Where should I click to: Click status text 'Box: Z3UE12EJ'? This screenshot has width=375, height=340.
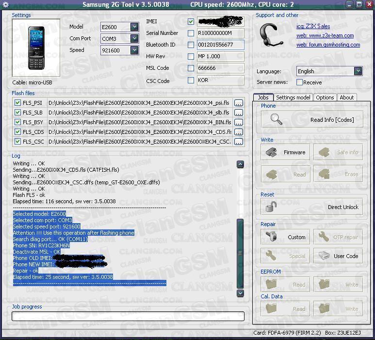pyautogui.click(x=343, y=333)
